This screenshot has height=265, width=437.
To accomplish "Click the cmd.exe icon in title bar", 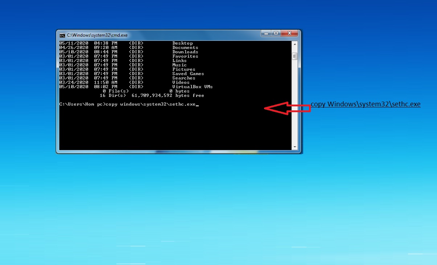I will tap(62, 35).
